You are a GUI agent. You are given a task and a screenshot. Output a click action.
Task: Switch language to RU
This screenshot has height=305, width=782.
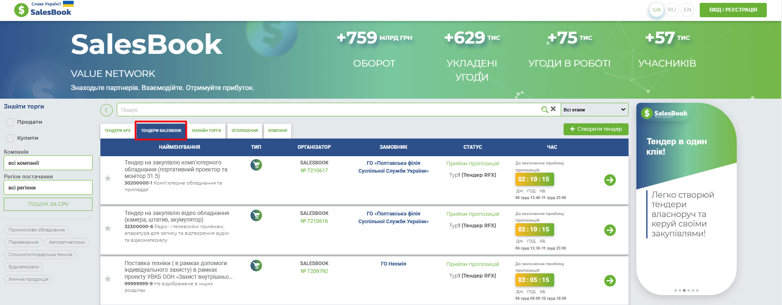coord(672,10)
